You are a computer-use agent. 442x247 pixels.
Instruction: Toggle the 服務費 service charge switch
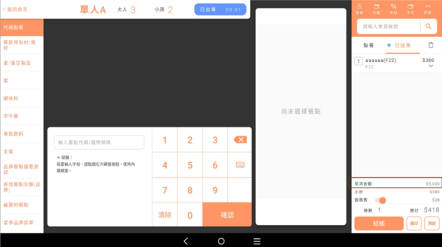tap(380, 200)
